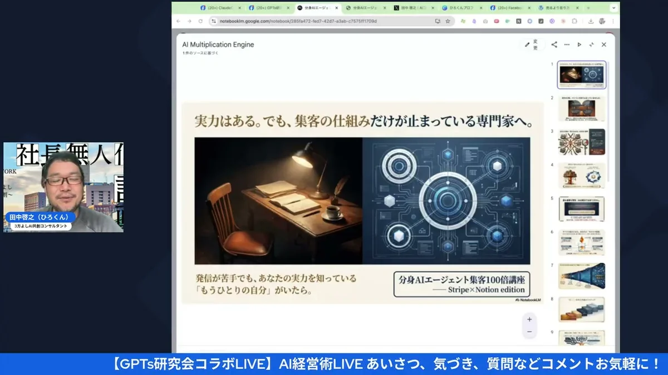
Task: Open the Chrome profile avatar menu
Action: [601, 21]
